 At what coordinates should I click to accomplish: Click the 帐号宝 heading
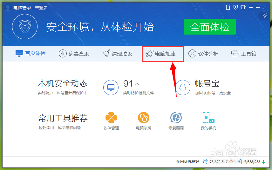click(207, 84)
